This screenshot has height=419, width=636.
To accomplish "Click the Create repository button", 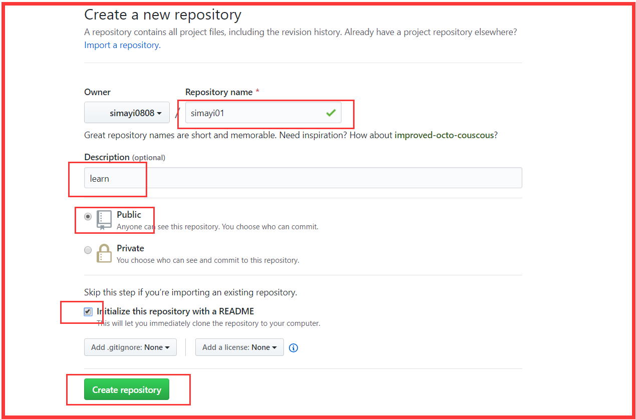I will 126,389.
